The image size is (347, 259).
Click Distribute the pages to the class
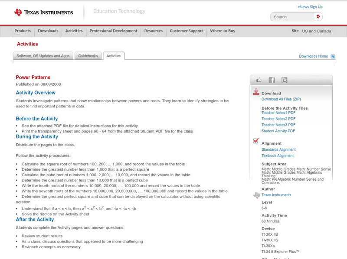coord(46,145)
